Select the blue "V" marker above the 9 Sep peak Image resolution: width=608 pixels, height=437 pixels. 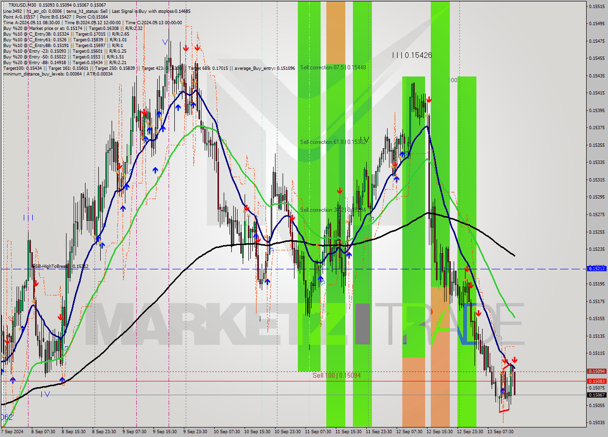[165, 42]
